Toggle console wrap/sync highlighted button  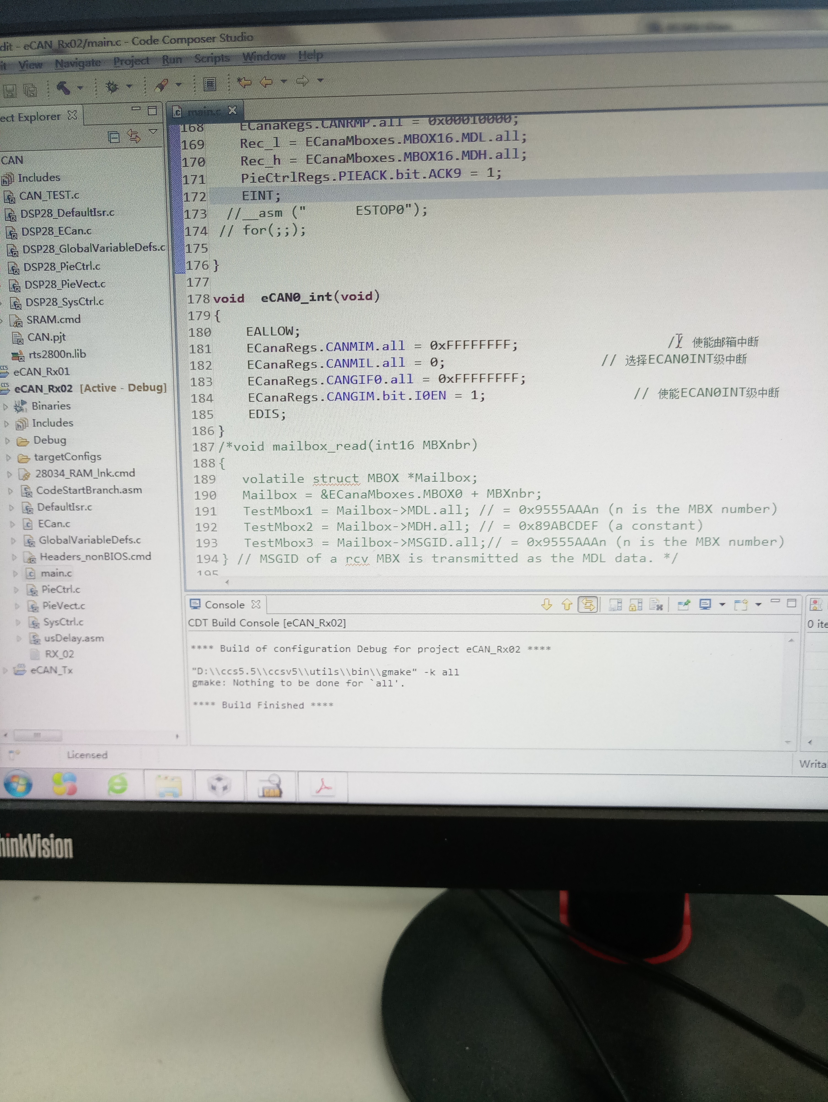point(588,604)
